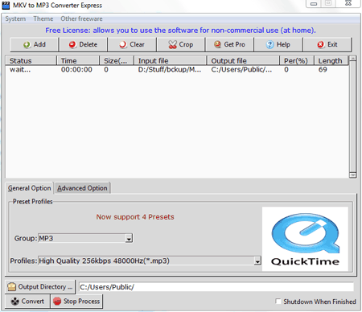Image resolution: width=362 pixels, height=312 pixels.
Task: Select the waiting file row in list
Action: 177,70
